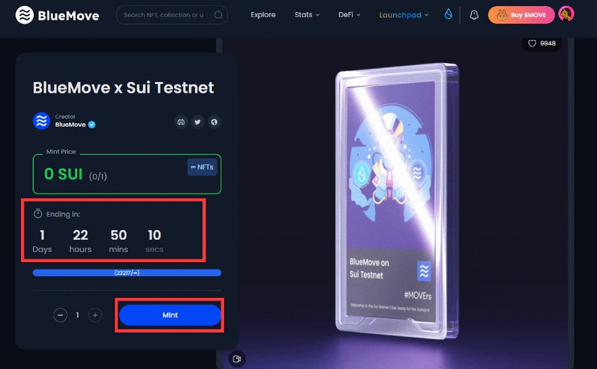Expand the Stats dropdown
Viewport: 597px width, 369px height.
click(x=307, y=15)
